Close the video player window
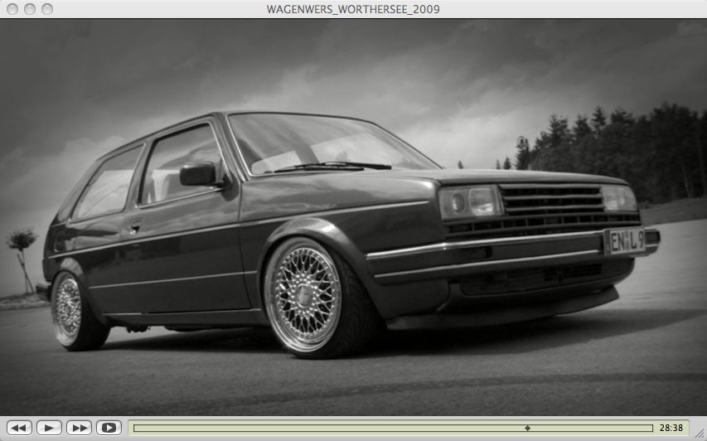The image size is (707, 441). pos(12,9)
